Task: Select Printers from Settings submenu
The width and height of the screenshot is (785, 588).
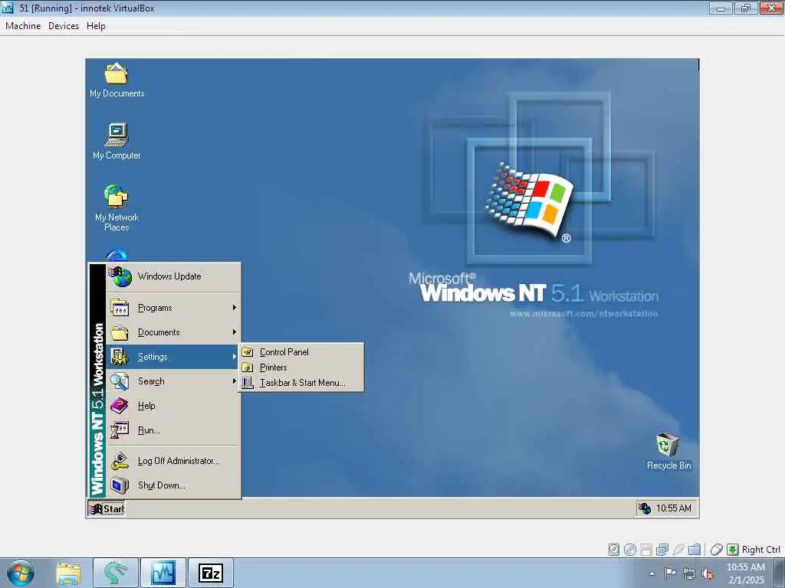Action: coord(301,367)
